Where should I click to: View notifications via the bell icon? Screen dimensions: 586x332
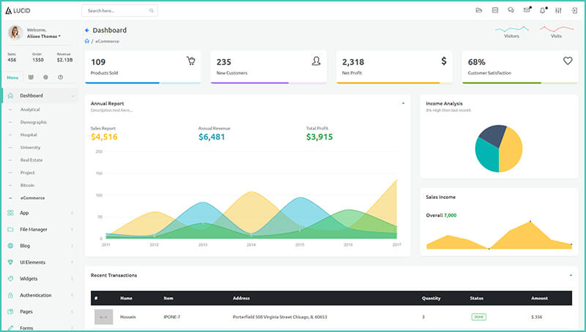click(543, 10)
